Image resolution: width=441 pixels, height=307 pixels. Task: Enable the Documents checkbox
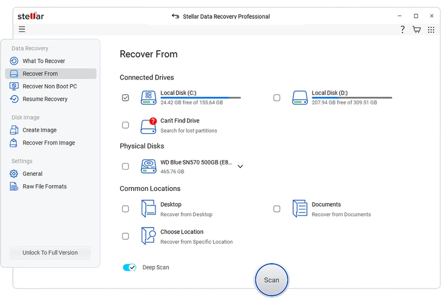(x=277, y=209)
